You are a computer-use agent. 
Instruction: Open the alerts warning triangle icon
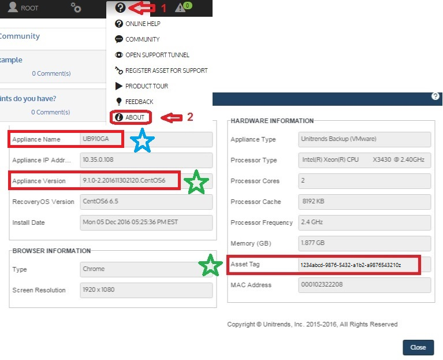point(181,8)
